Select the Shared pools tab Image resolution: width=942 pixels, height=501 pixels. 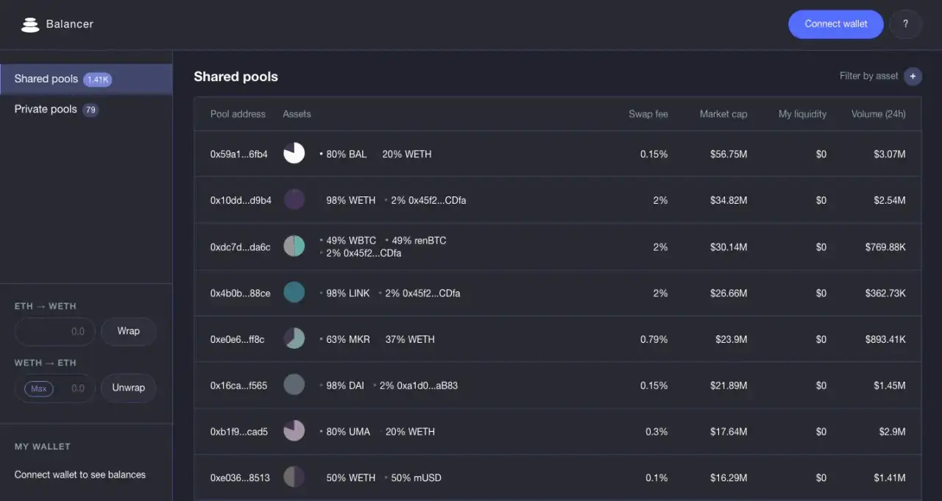(x=46, y=79)
